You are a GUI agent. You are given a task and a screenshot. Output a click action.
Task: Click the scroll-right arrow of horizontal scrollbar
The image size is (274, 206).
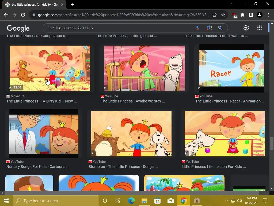267,193
